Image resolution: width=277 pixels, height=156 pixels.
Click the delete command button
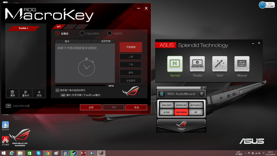point(131,72)
